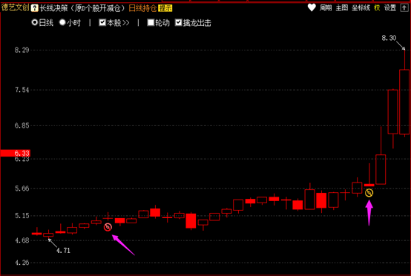Click the yellow 提示 badge
The height and width of the screenshot is (276, 411).
(x=165, y=8)
